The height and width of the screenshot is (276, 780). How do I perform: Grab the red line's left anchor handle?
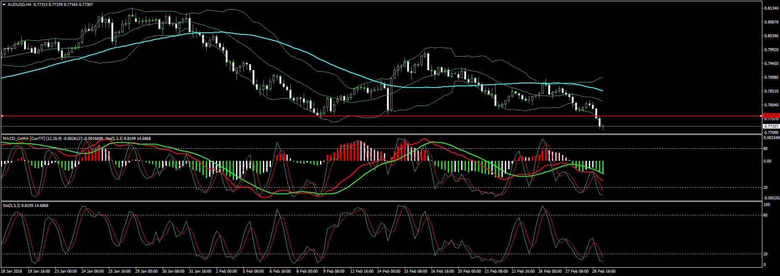point(2,116)
